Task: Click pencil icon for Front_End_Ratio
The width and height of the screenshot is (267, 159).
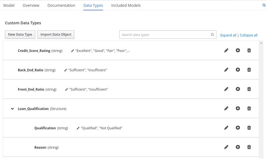Action: click(x=226, y=89)
